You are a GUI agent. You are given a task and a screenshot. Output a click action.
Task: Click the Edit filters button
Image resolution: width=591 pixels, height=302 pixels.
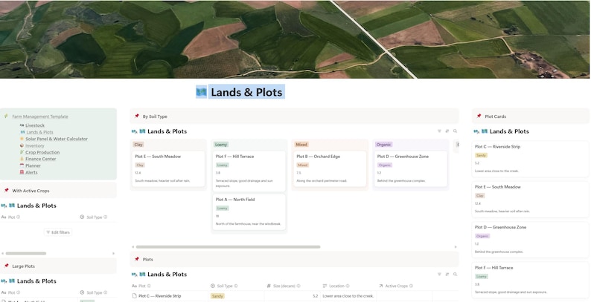coord(58,232)
